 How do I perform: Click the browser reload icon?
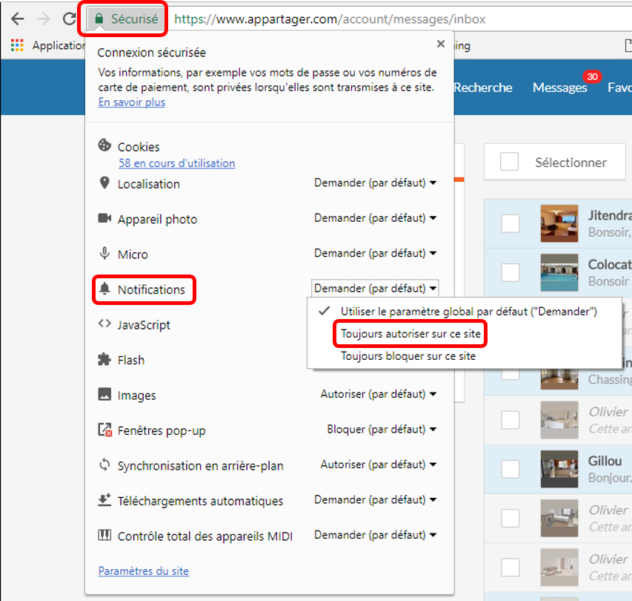point(69,19)
